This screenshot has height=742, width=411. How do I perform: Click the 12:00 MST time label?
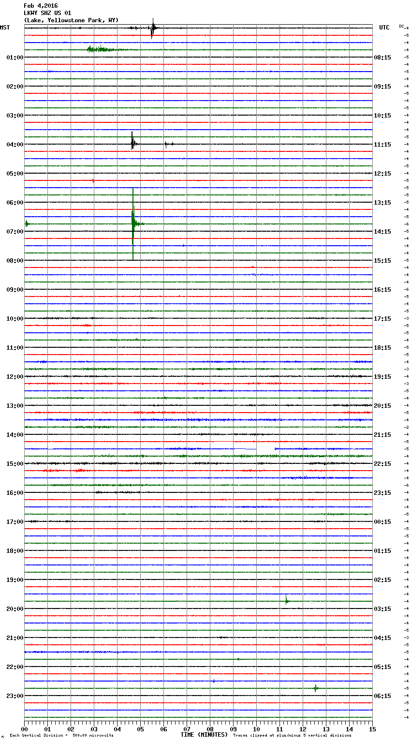[15, 377]
